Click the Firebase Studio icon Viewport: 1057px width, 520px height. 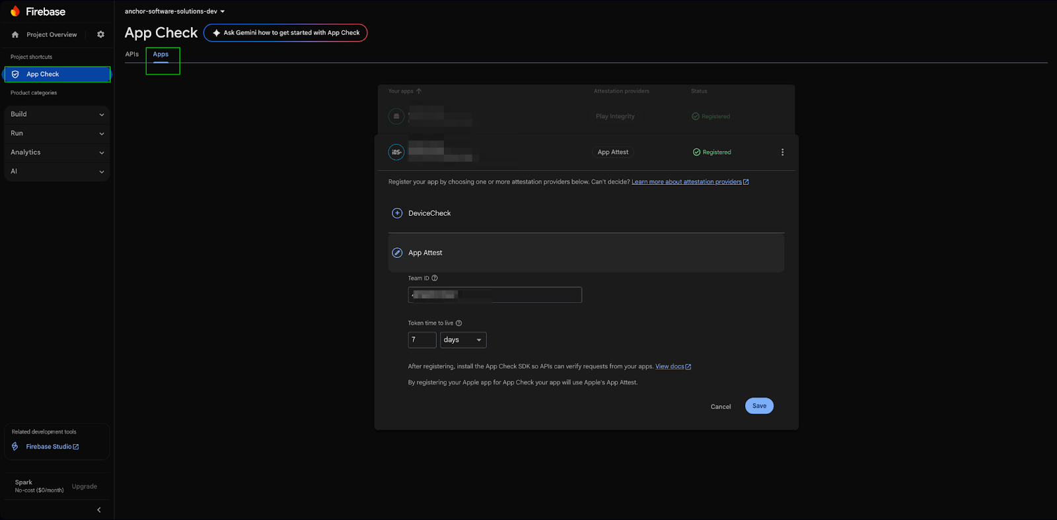point(15,447)
